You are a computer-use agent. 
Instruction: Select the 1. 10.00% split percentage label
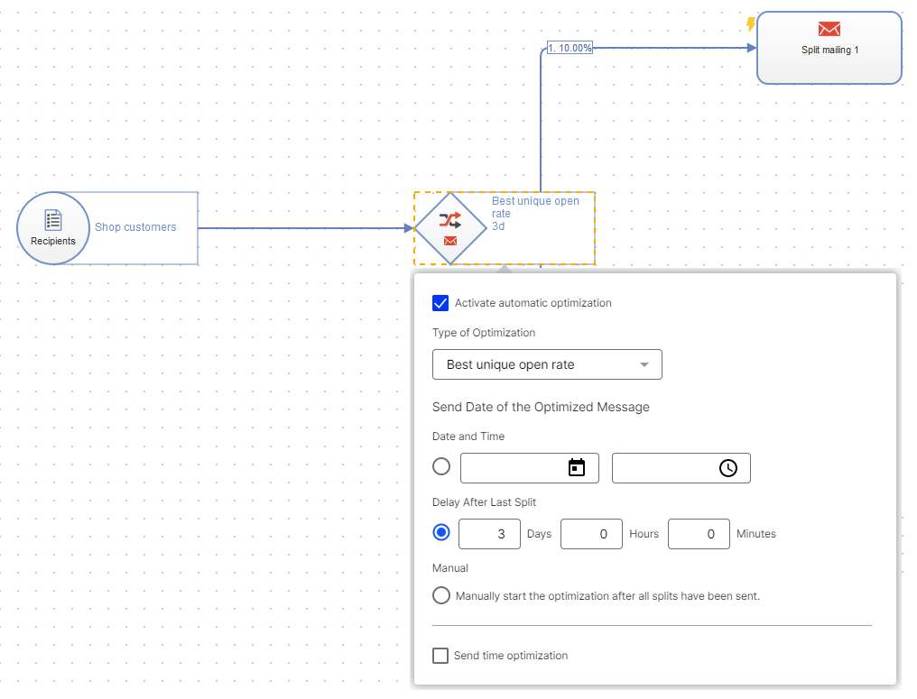570,48
